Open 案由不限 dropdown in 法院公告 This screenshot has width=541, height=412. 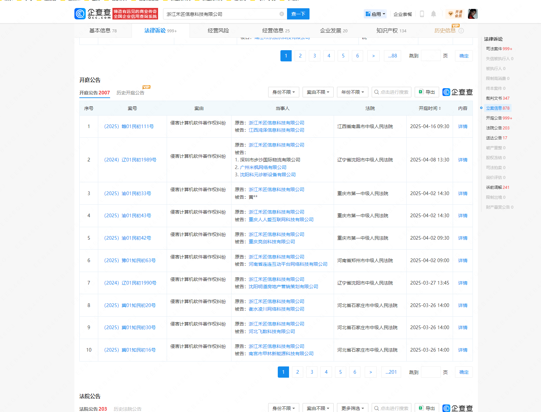(318, 408)
